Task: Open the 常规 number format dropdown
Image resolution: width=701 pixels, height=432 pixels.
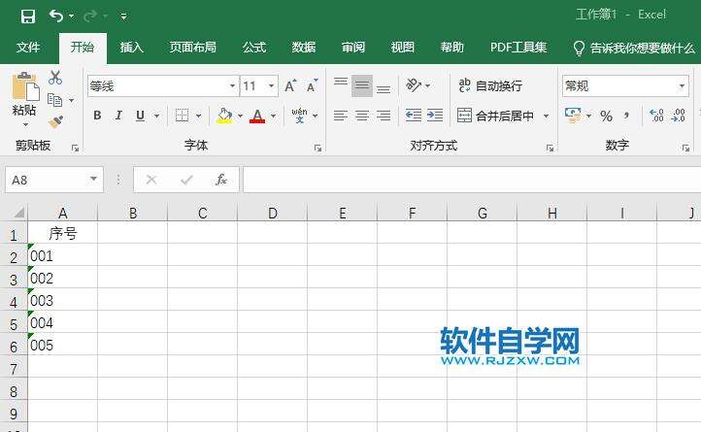Action: pos(682,85)
